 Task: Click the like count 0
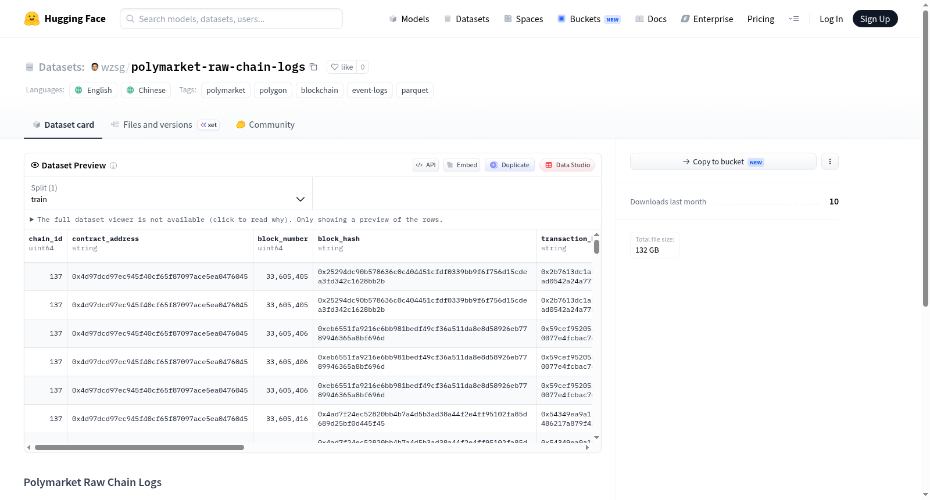click(x=363, y=67)
